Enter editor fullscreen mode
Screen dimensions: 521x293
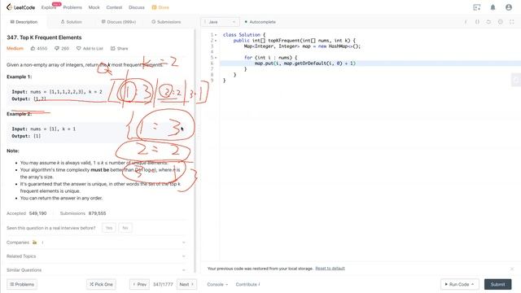click(512, 22)
